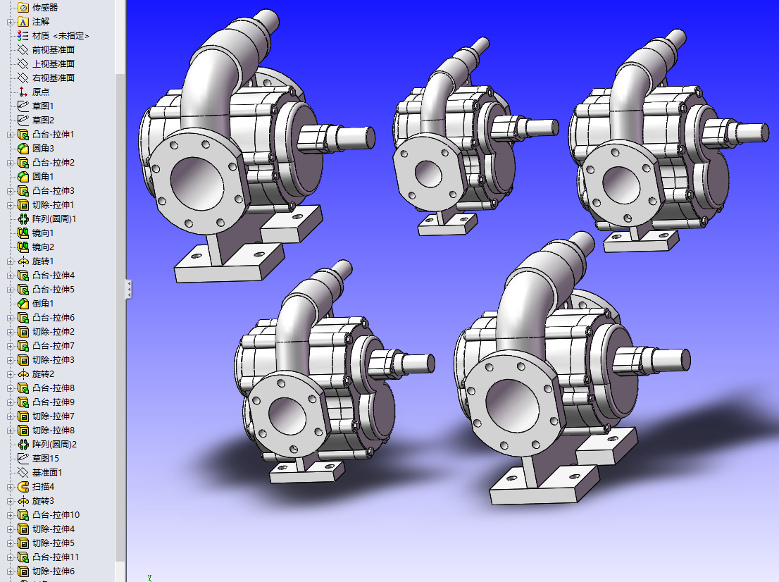This screenshot has width=779, height=582.
Task: Click the 旋转1 revolve feature icon
Action: (x=23, y=261)
